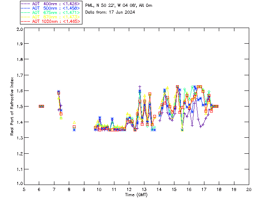
Task: Click the first data point near 6 GMT
Action: [40, 106]
